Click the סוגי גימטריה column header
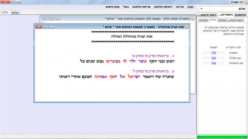The image size is (248, 139). pyautogui.click(x=233, y=47)
